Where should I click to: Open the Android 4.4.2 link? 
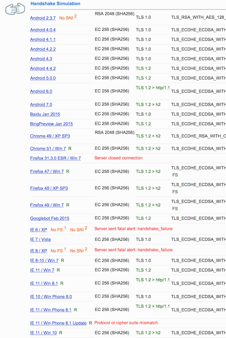click(43, 69)
